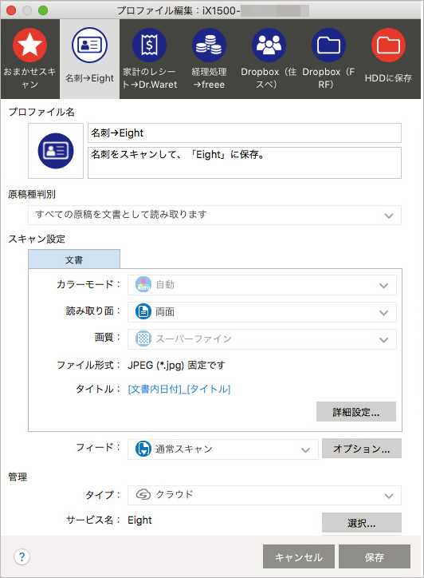
Task: Click the [文書内日付]_[タイトル] title link
Action: point(179,390)
